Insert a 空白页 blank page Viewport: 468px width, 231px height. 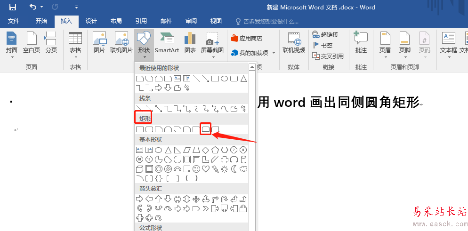[32, 42]
